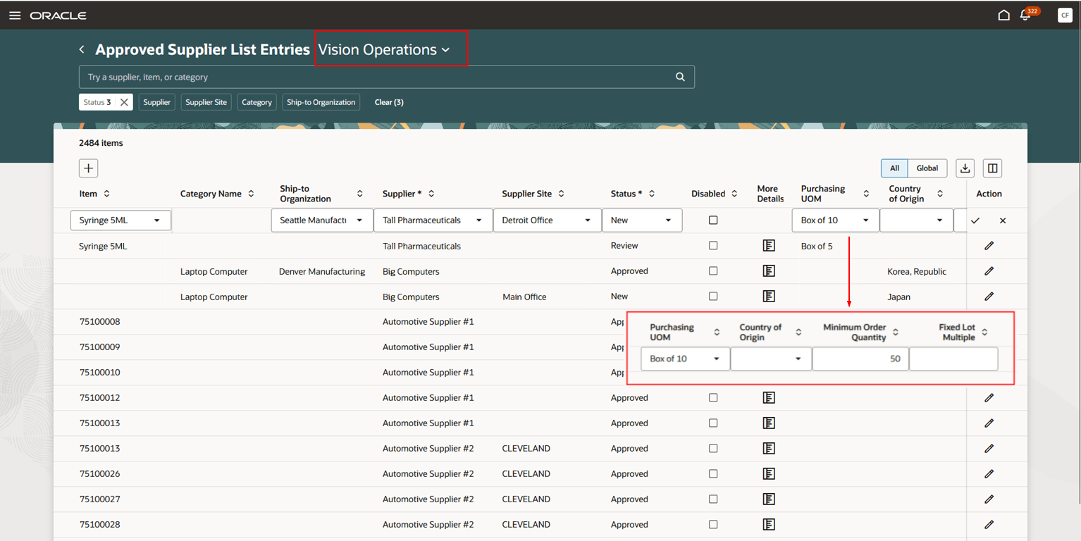This screenshot has width=1081, height=541.
Task: Save the new row with checkmark
Action: pos(975,220)
